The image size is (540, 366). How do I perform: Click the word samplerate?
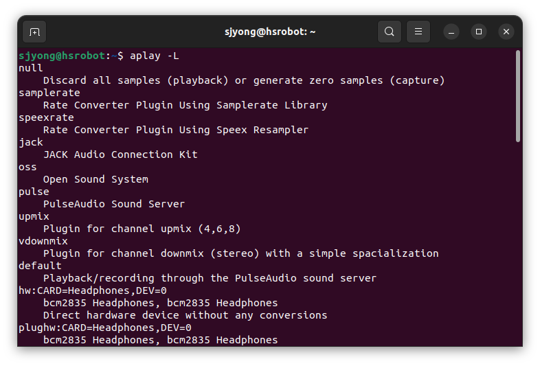tap(49, 93)
